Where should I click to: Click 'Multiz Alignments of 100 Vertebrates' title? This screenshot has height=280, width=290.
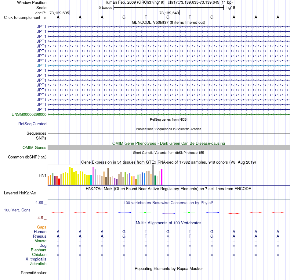(169, 223)
